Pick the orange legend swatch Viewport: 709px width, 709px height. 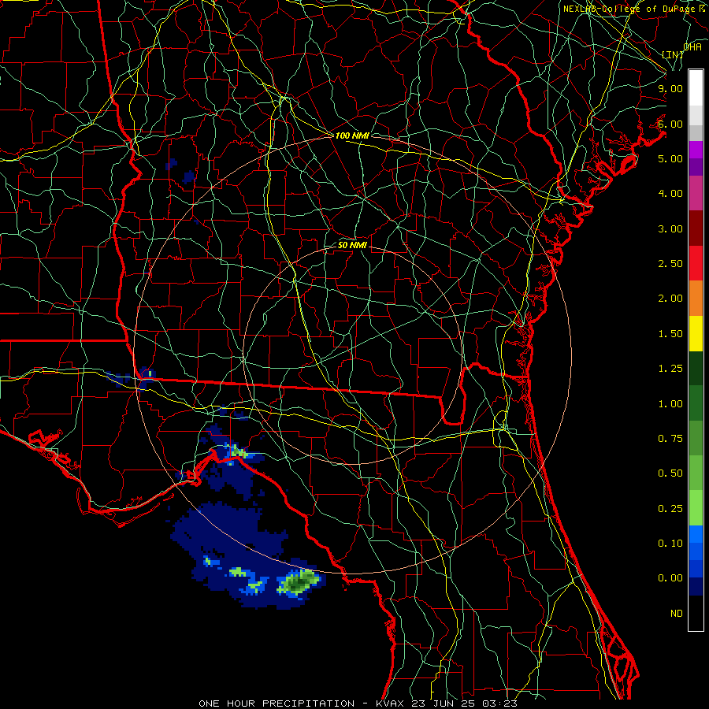pos(696,299)
